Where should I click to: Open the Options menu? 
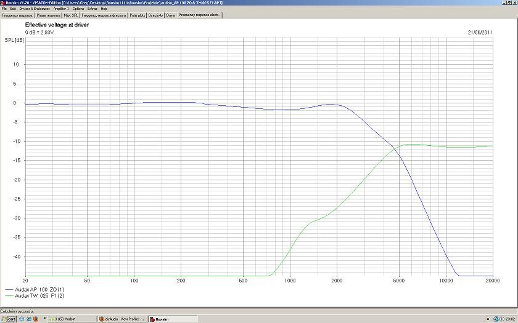(78, 9)
